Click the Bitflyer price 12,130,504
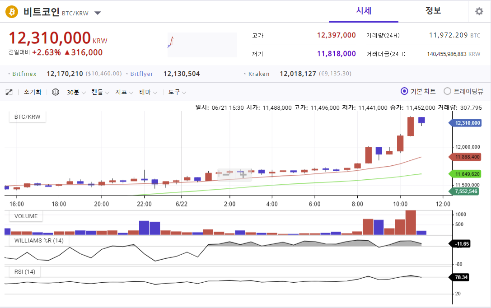This screenshot has width=491, height=308. pos(182,74)
